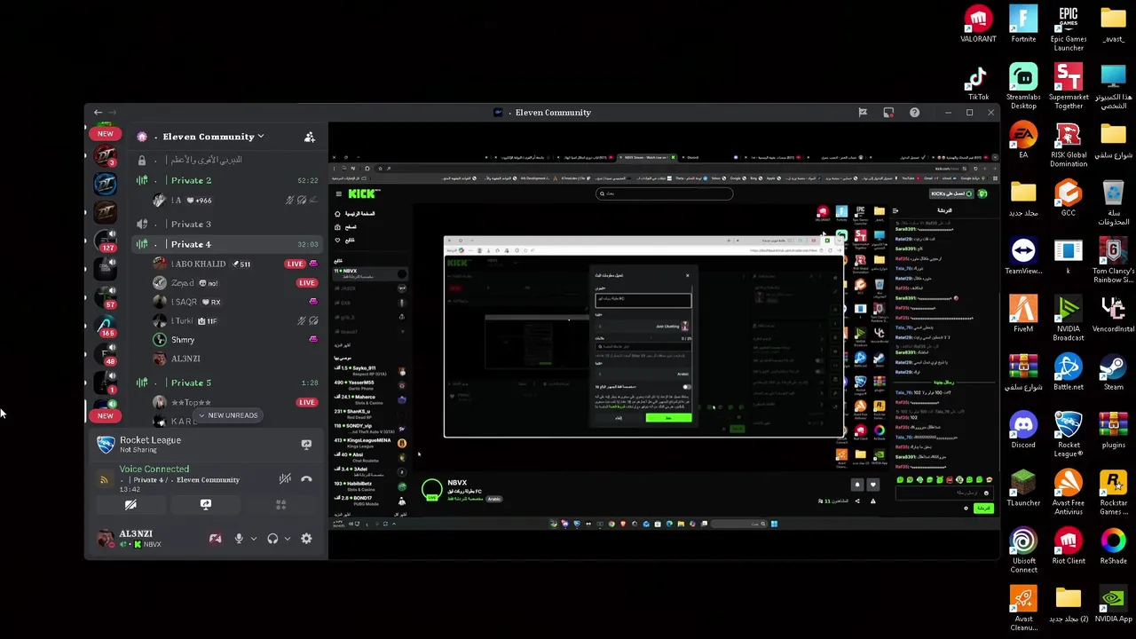The height and width of the screenshot is (639, 1136).
Task: Open the Supermarket Together shortcut
Action: pos(1069,87)
